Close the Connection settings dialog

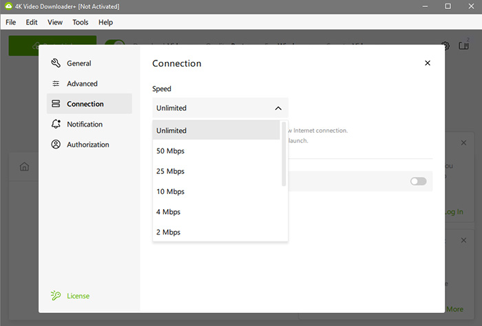coord(428,63)
